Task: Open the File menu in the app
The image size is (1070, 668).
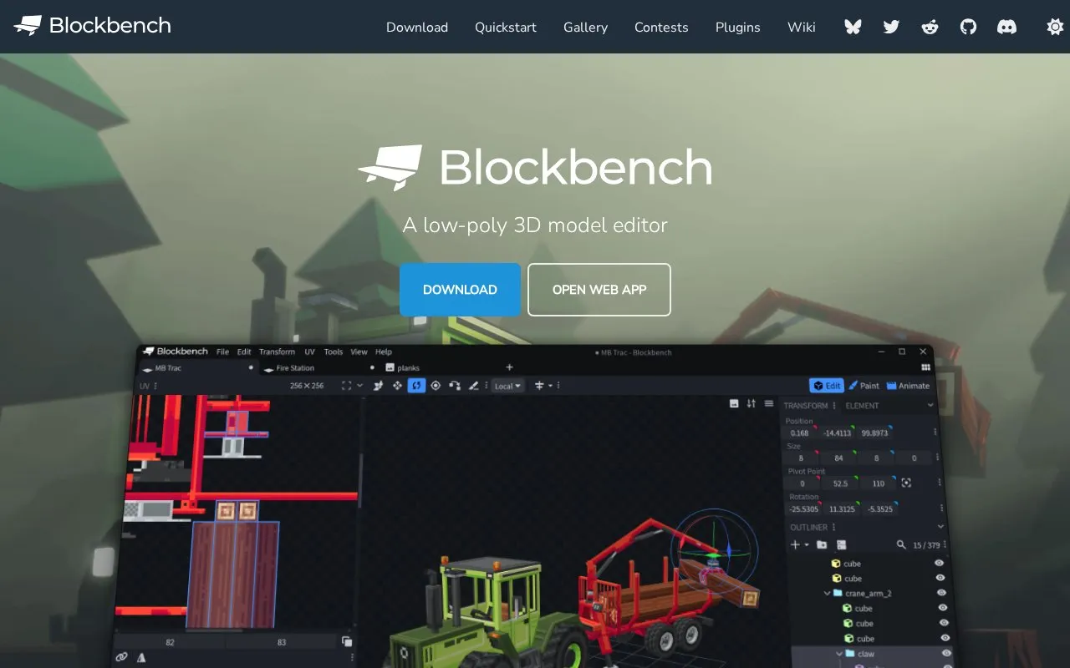Action: pos(222,352)
